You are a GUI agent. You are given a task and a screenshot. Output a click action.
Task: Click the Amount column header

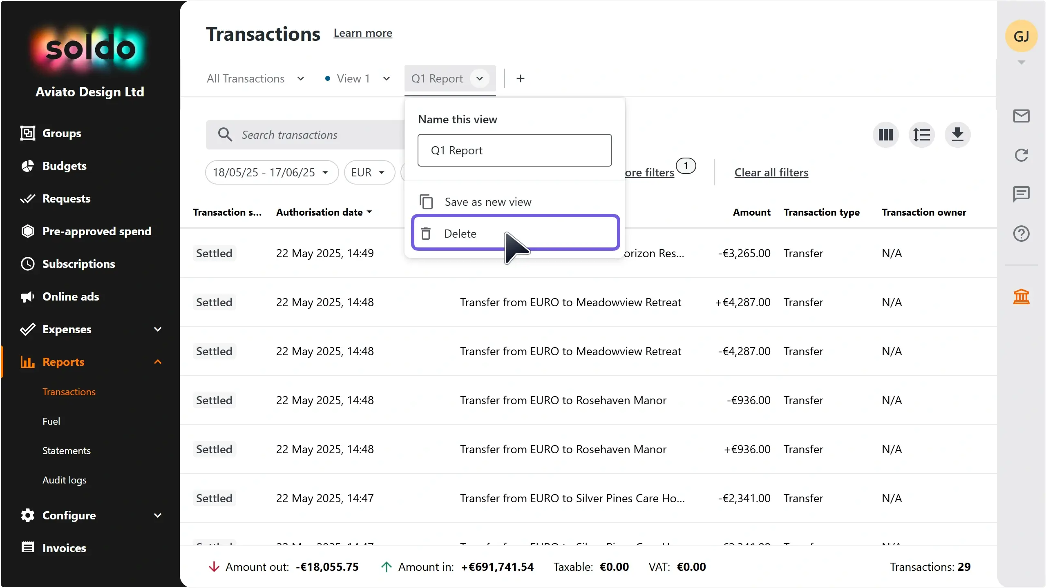click(751, 212)
